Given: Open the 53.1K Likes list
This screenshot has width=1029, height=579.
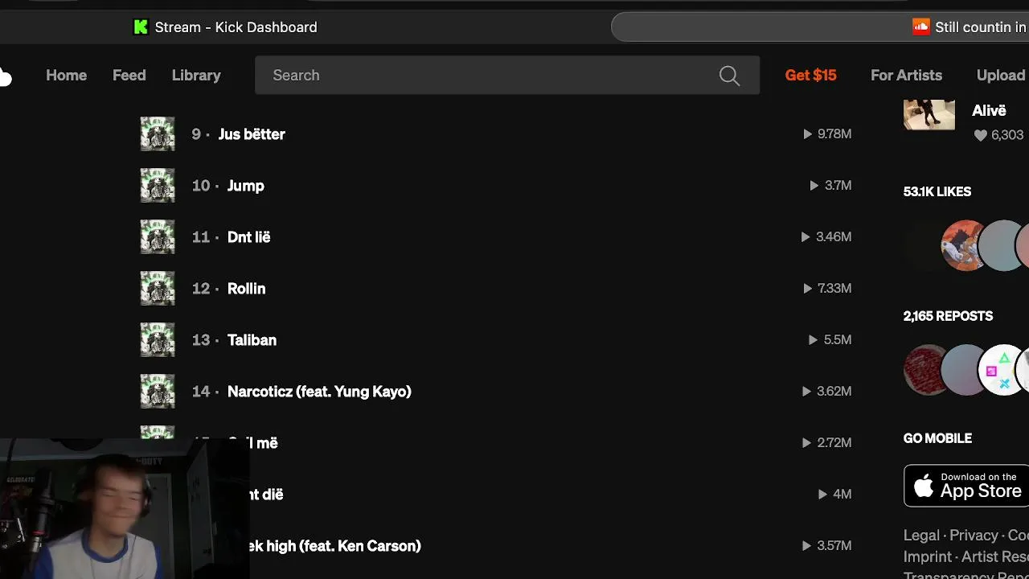Looking at the screenshot, I should [937, 191].
